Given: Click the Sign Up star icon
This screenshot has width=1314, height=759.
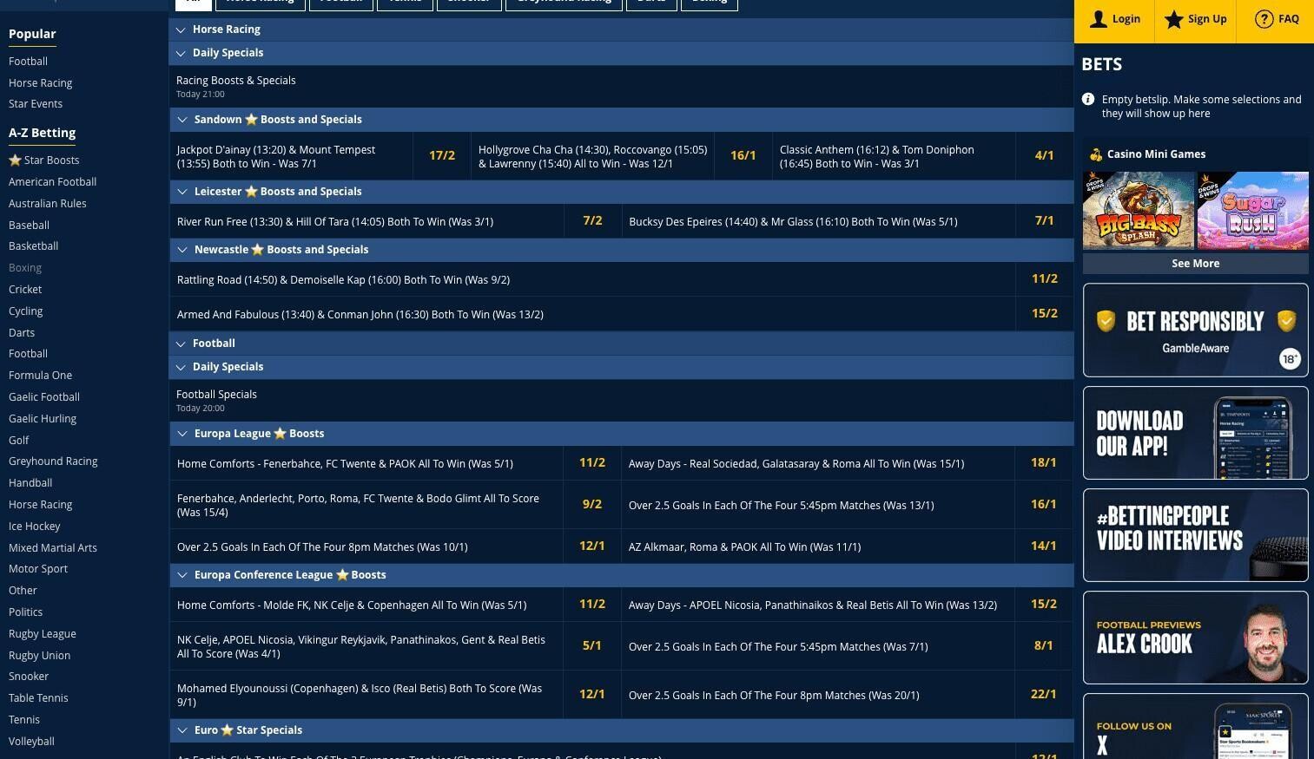Looking at the screenshot, I should coord(1174,19).
